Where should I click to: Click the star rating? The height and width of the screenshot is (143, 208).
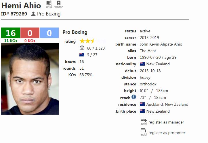coord(93,41)
